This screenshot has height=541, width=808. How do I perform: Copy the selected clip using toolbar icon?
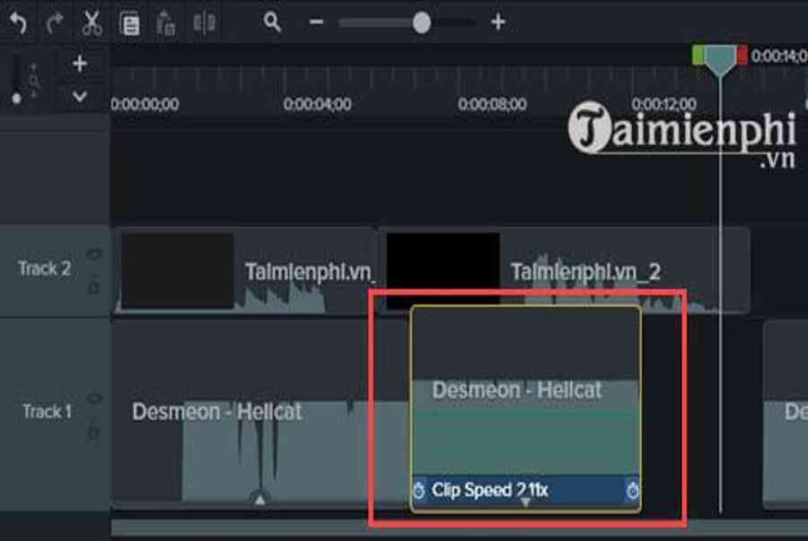129,23
